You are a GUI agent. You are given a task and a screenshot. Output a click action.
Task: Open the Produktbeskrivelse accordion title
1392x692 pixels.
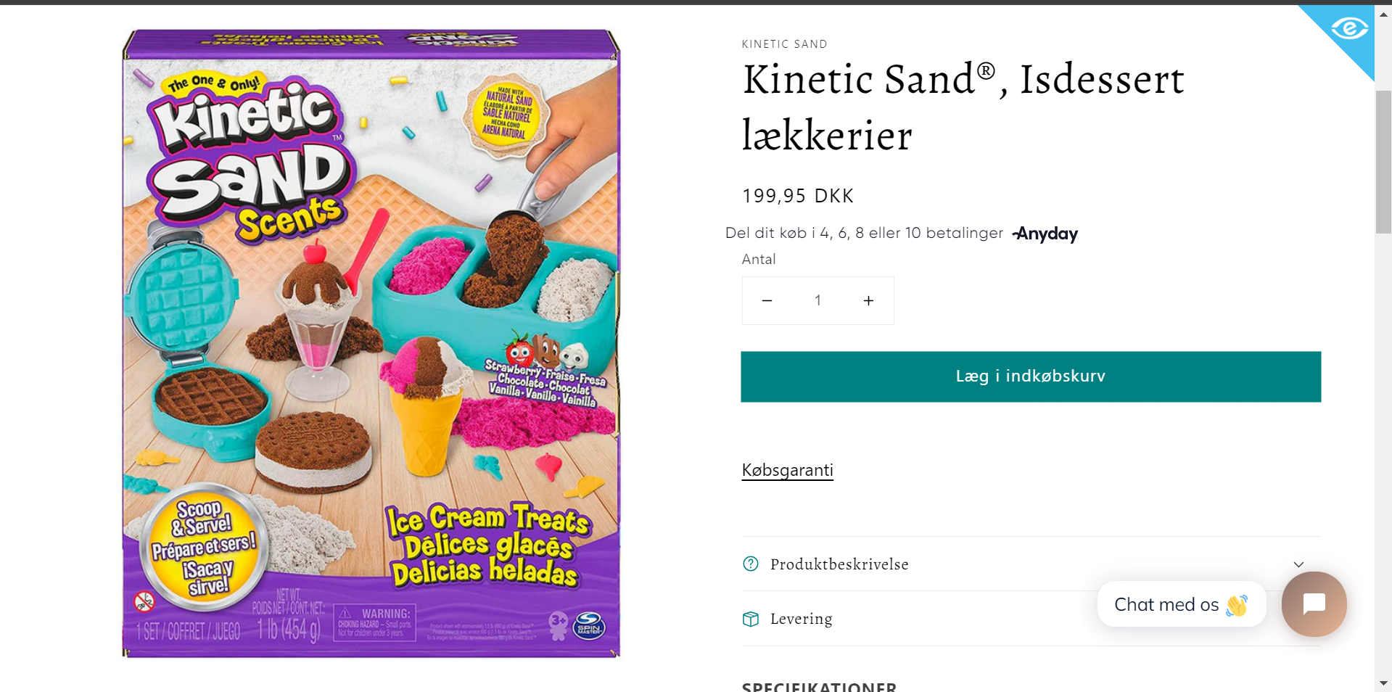[839, 564]
